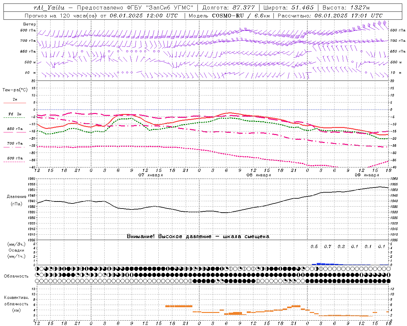407x326 pixels.
Task: Click the 07 января date label
Action: coord(151,175)
